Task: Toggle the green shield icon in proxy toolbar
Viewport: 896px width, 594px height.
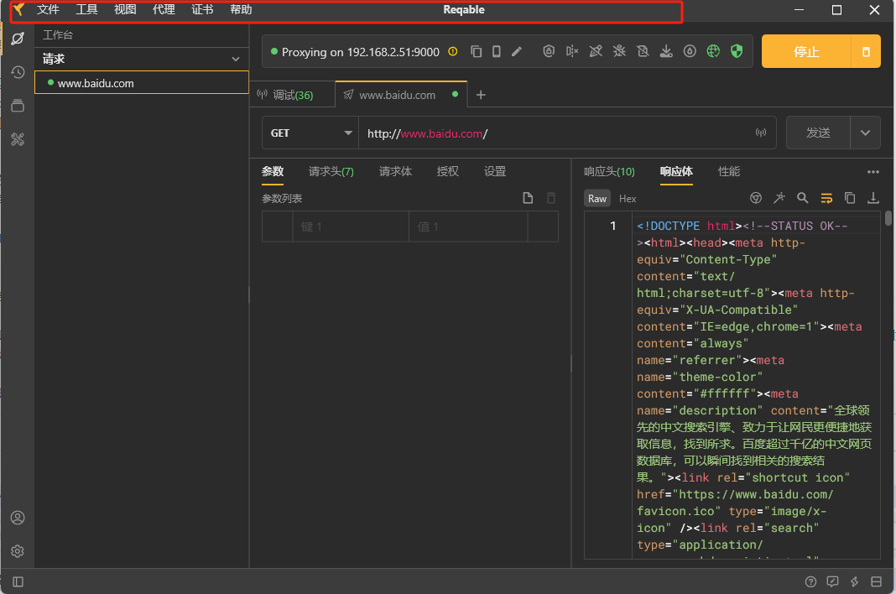Action: point(737,51)
